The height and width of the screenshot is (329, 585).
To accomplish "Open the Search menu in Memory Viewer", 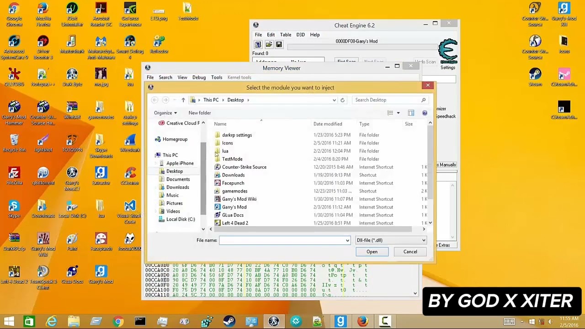I will pyautogui.click(x=165, y=78).
